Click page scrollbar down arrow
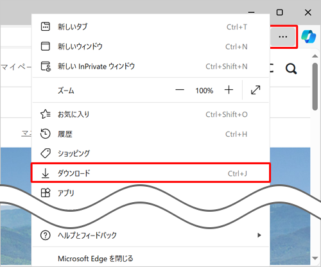This screenshot has height=267, width=321. (315, 258)
